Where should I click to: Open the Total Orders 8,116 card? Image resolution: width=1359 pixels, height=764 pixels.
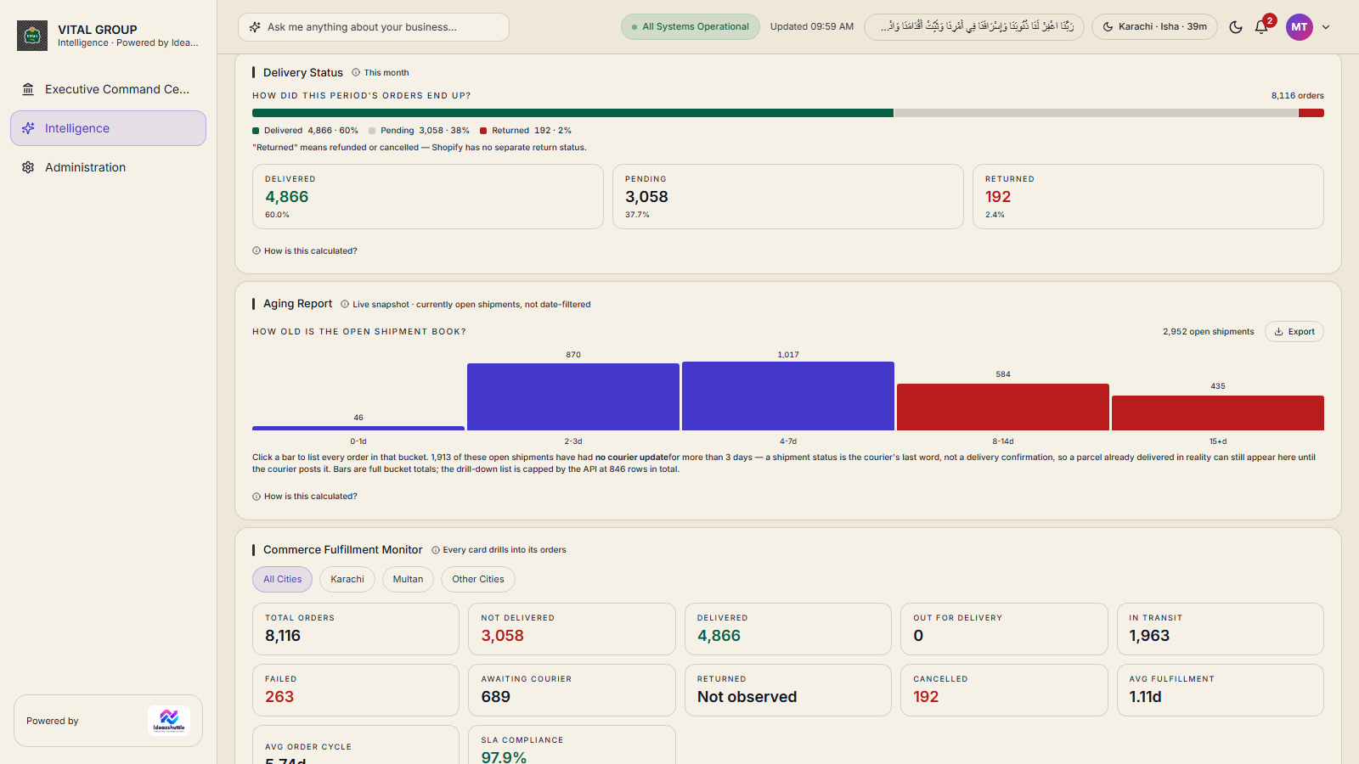(356, 629)
